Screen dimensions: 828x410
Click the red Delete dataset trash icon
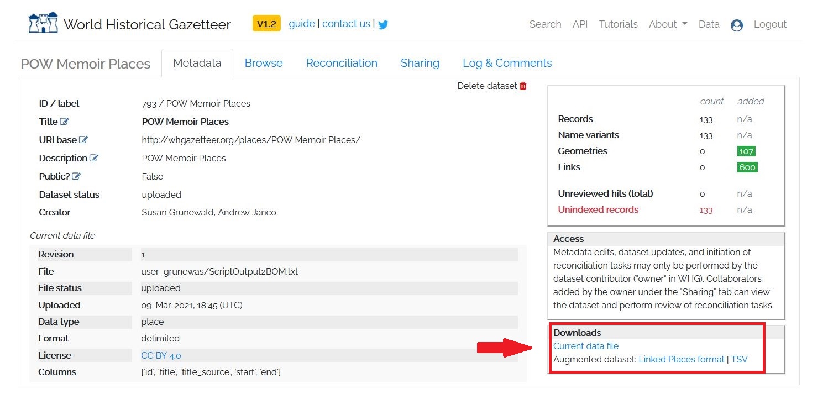[x=523, y=86]
